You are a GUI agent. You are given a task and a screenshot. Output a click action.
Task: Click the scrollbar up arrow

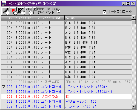click(134, 17)
